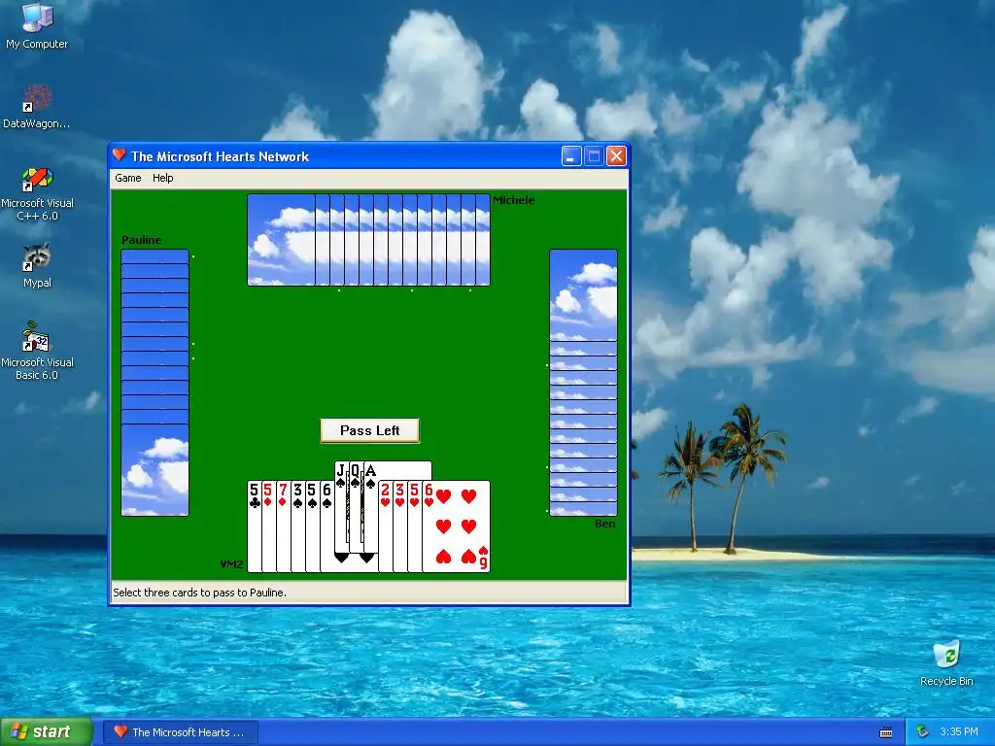The width and height of the screenshot is (995, 746).
Task: Select the 6 of spades card
Action: coord(327,526)
